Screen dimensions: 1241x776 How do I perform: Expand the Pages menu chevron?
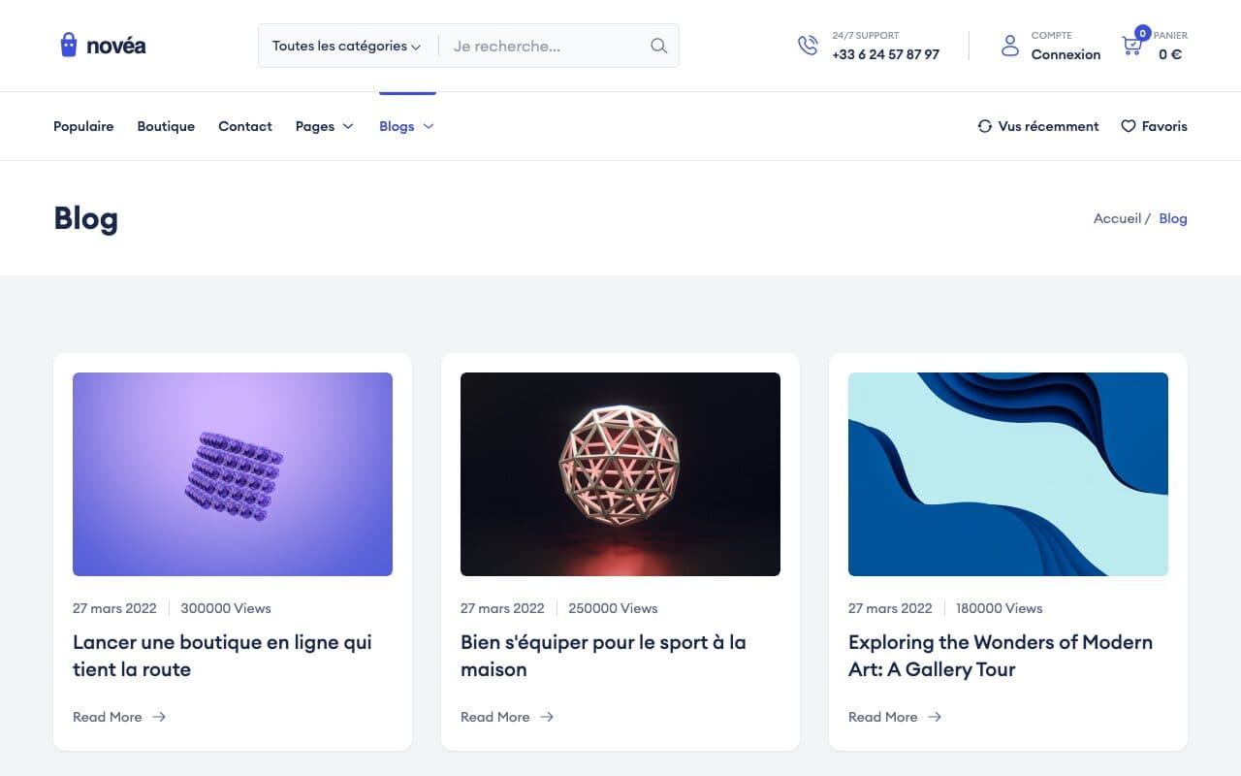348,126
